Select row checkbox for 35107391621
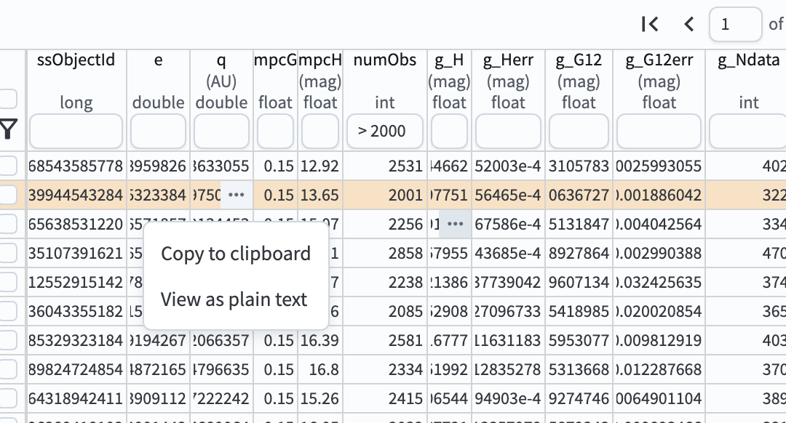786x423 pixels. [9, 253]
